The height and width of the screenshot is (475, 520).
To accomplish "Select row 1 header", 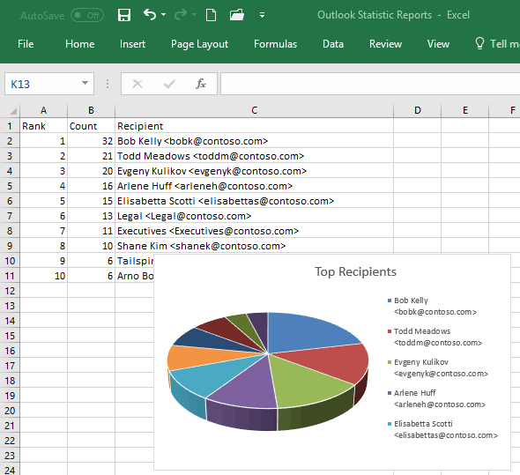I will [x=10, y=126].
